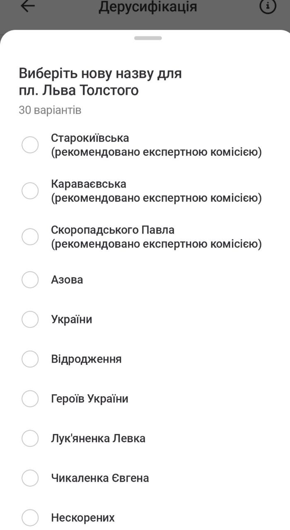
Task: Tap the Відродження option label
Action: pyautogui.click(x=86, y=359)
